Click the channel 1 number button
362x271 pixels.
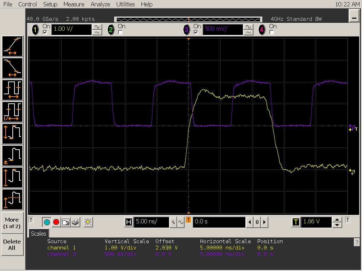point(35,30)
